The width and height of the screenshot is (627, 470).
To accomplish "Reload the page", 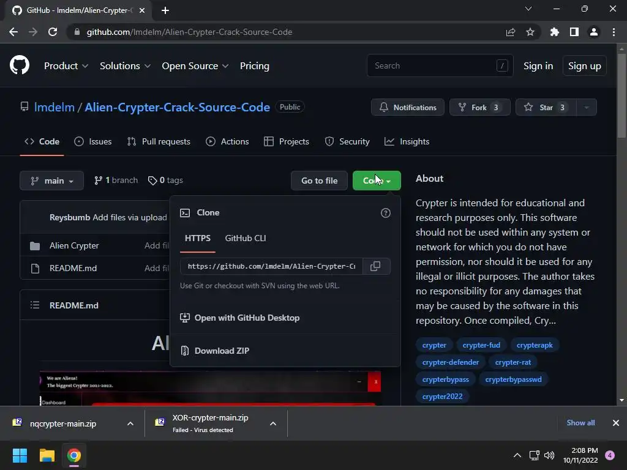I will pyautogui.click(x=53, y=32).
